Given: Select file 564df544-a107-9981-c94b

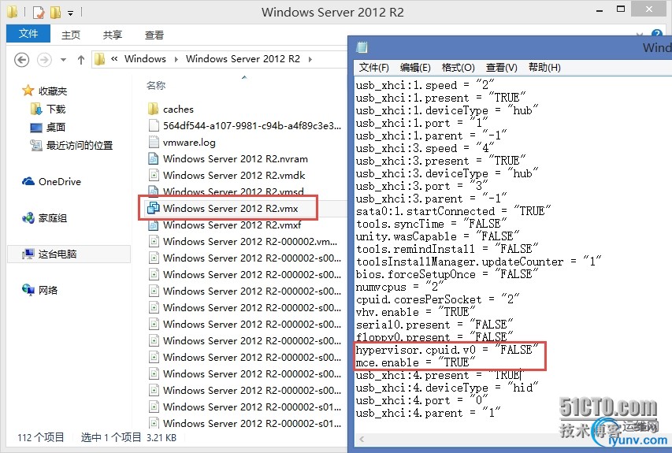Looking at the screenshot, I should pyautogui.click(x=252, y=125).
